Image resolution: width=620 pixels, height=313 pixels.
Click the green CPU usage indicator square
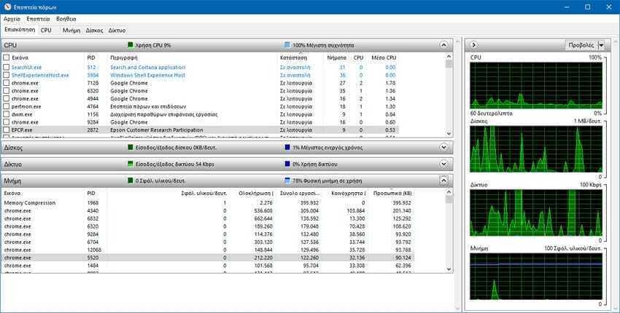131,45
